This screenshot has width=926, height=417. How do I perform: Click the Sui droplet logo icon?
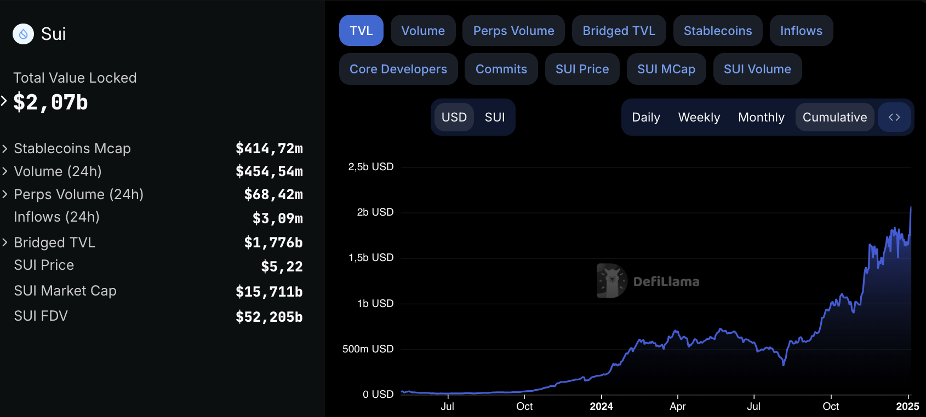pyautogui.click(x=23, y=34)
